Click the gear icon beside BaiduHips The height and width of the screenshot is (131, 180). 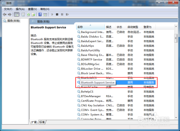[x=79, y=46]
